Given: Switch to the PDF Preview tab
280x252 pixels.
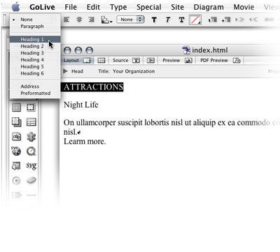Looking at the screenshot, I should click(220, 61).
